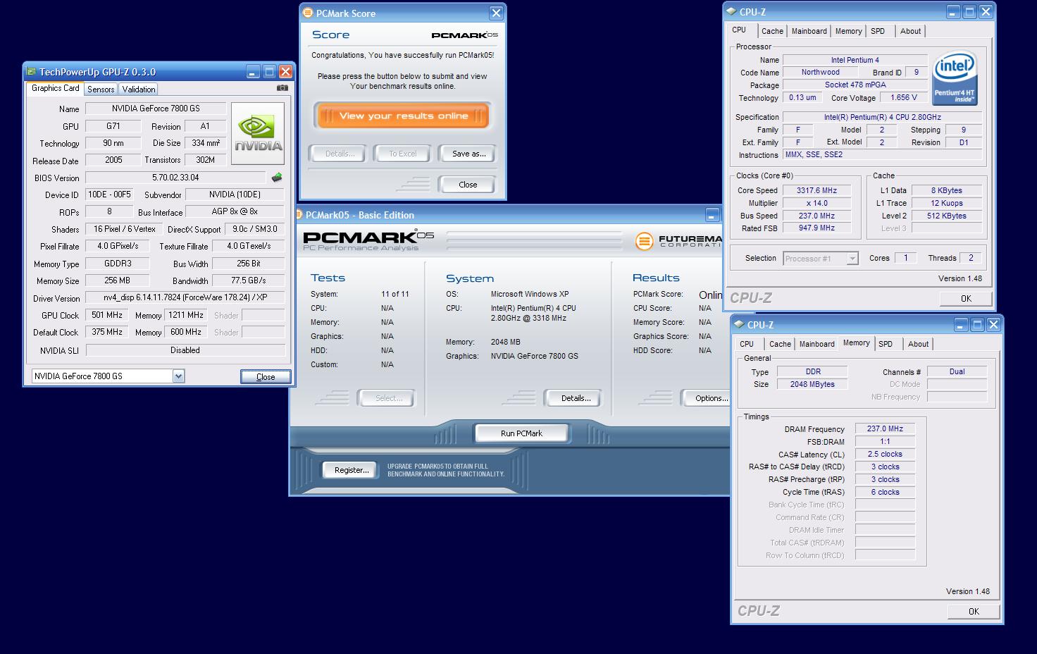
Task: Click the greyed To Excel button
Action: click(x=403, y=154)
